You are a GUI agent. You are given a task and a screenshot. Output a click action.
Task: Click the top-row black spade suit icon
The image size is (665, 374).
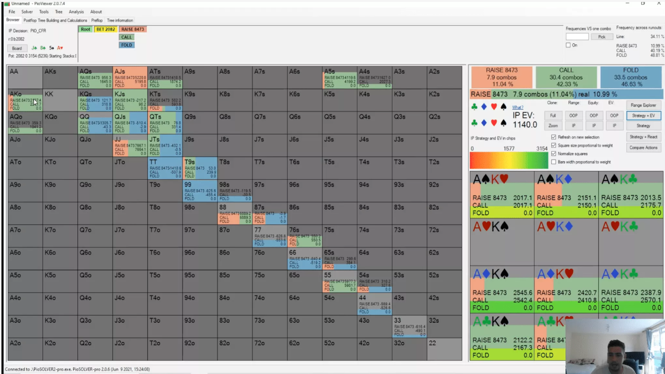click(504, 107)
